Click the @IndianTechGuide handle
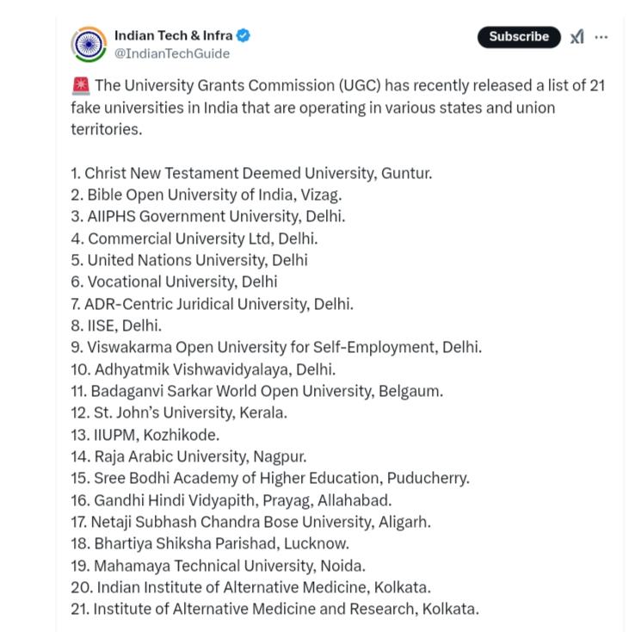The height and width of the screenshot is (632, 635). pyautogui.click(x=172, y=53)
